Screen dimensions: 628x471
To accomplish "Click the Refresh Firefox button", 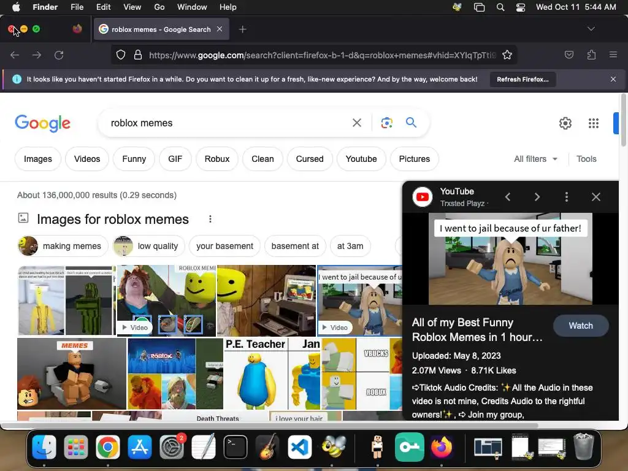I will 523,79.
